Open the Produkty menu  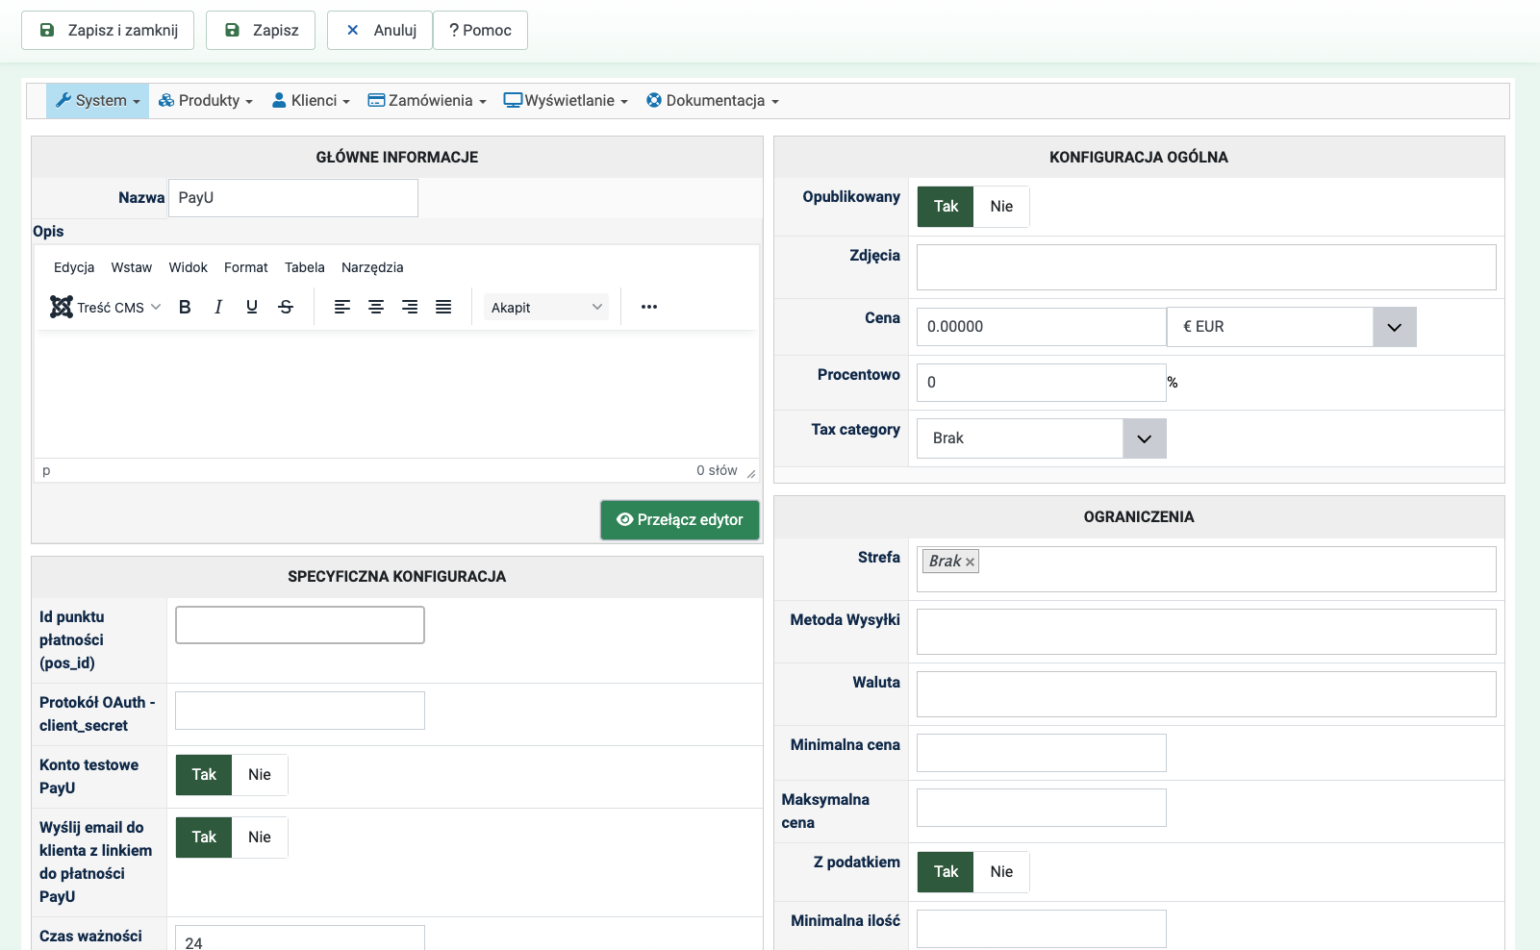(x=206, y=101)
